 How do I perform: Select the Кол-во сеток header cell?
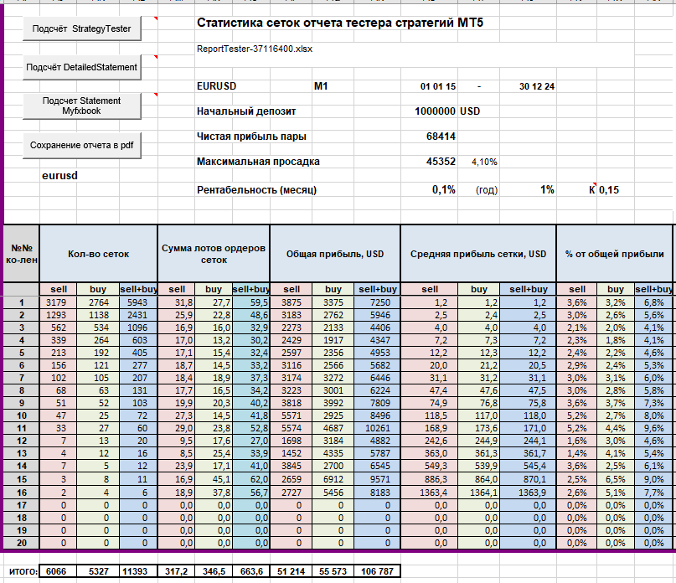tap(98, 254)
